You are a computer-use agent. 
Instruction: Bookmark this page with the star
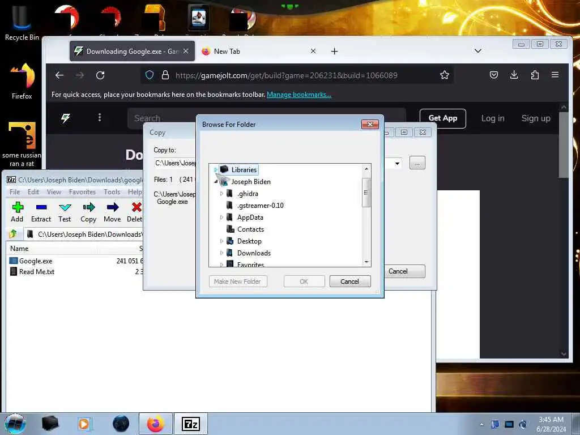[445, 75]
